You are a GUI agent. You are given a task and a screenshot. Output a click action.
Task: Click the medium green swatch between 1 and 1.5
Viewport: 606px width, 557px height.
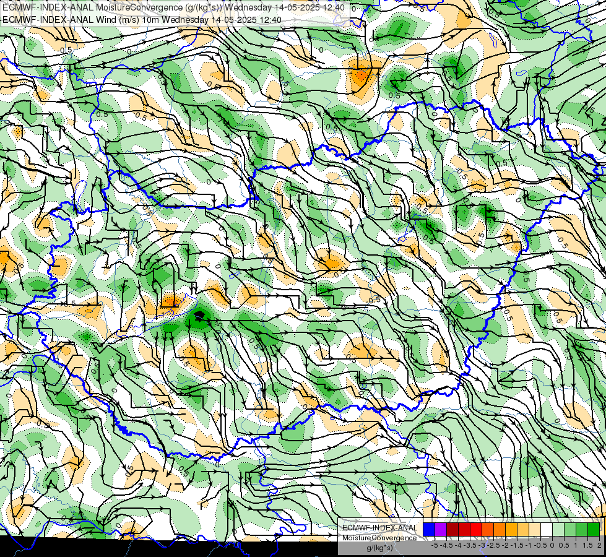coord(582,529)
